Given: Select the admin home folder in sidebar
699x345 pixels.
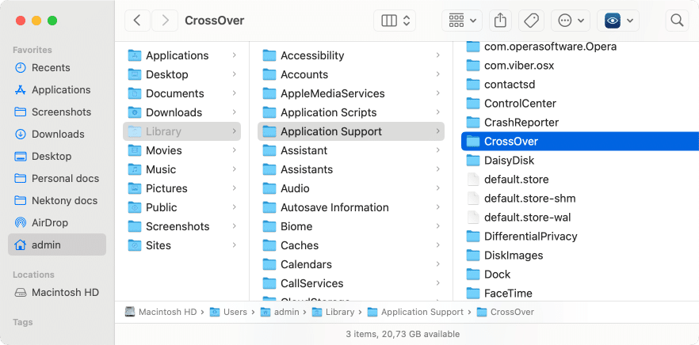Looking at the screenshot, I should [57, 245].
